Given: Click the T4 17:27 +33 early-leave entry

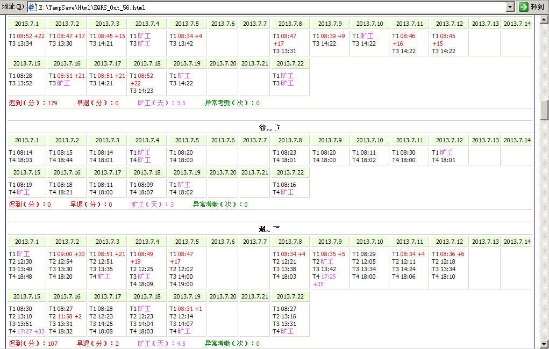Looking at the screenshot, I should click(26, 331).
